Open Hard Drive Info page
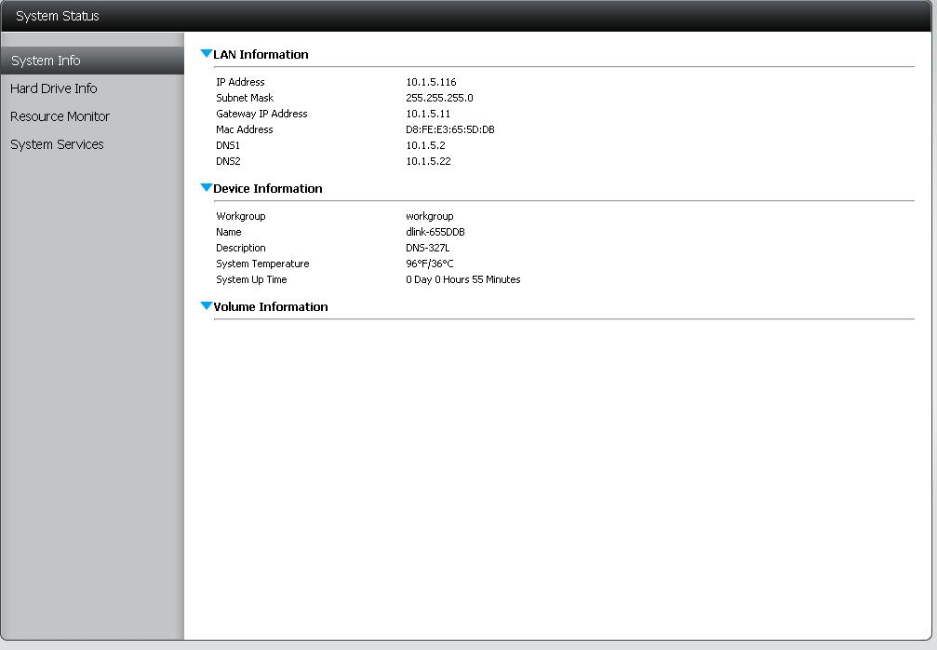937x650 pixels. (54, 88)
